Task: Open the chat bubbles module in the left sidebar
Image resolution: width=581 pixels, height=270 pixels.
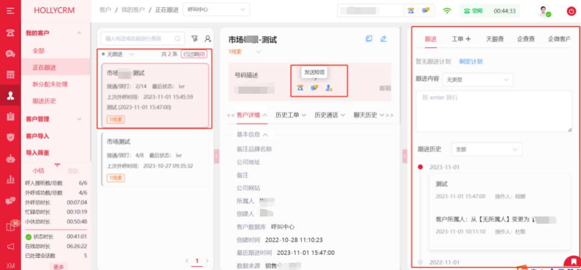Action: pyautogui.click(x=10, y=54)
